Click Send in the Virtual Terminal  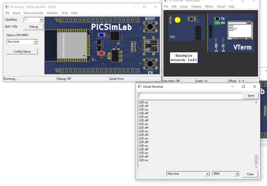click(250, 96)
